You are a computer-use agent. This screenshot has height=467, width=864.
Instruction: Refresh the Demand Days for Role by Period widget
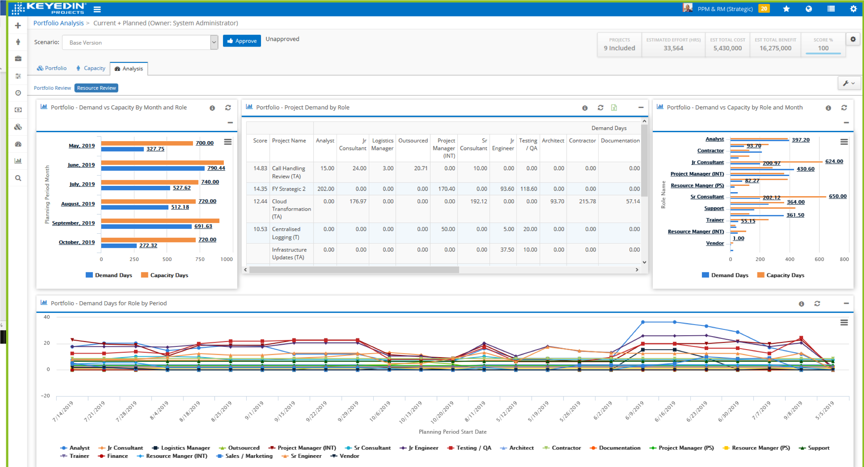(x=817, y=303)
